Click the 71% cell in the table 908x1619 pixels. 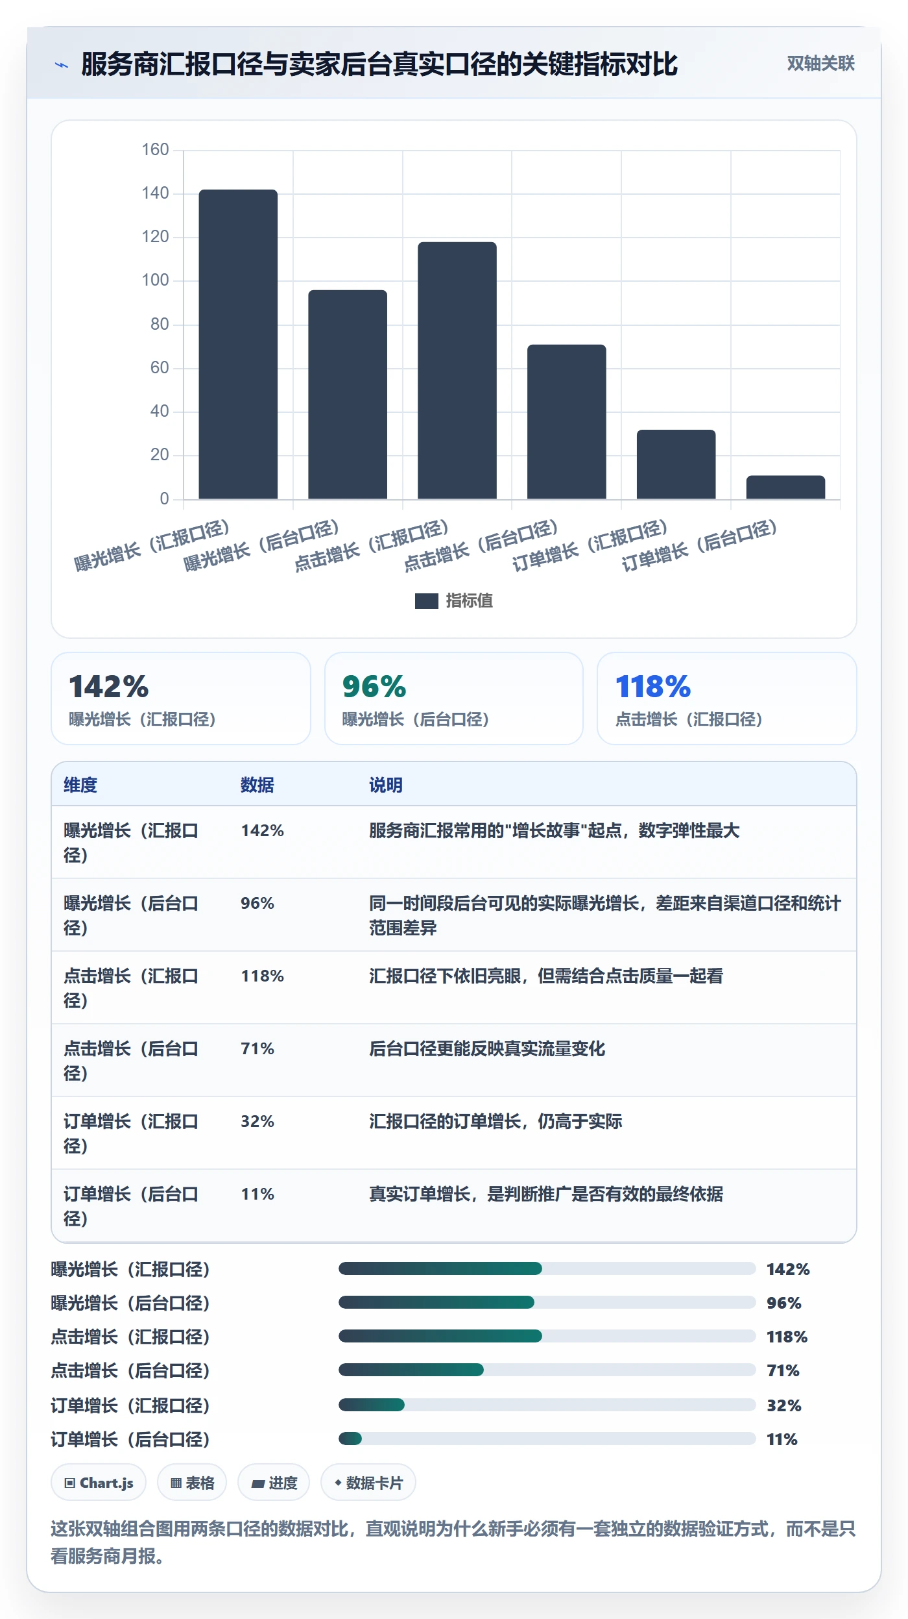(x=257, y=1049)
